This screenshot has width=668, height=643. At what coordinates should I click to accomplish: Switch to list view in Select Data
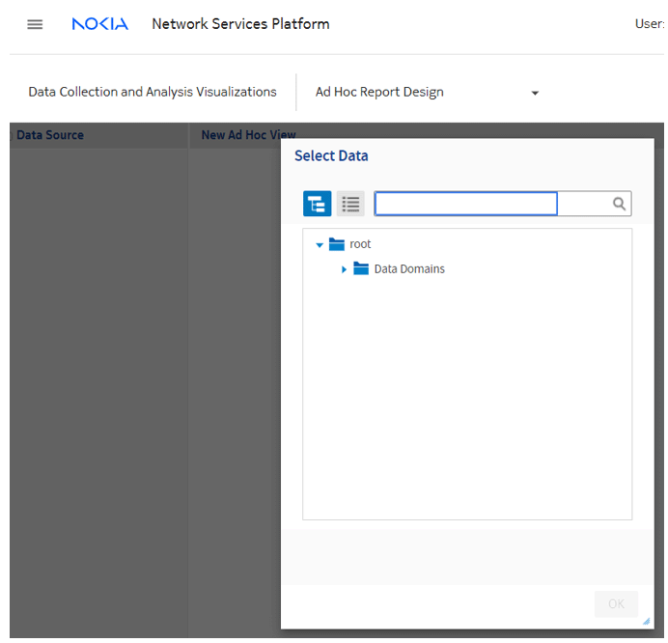click(350, 204)
